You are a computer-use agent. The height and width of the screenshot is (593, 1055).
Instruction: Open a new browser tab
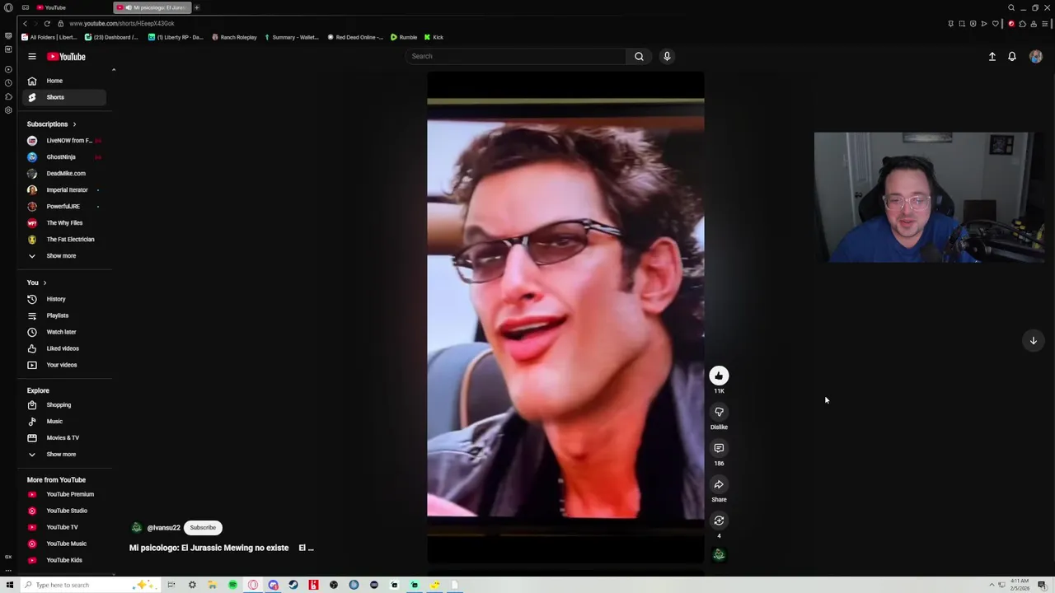coord(197,7)
